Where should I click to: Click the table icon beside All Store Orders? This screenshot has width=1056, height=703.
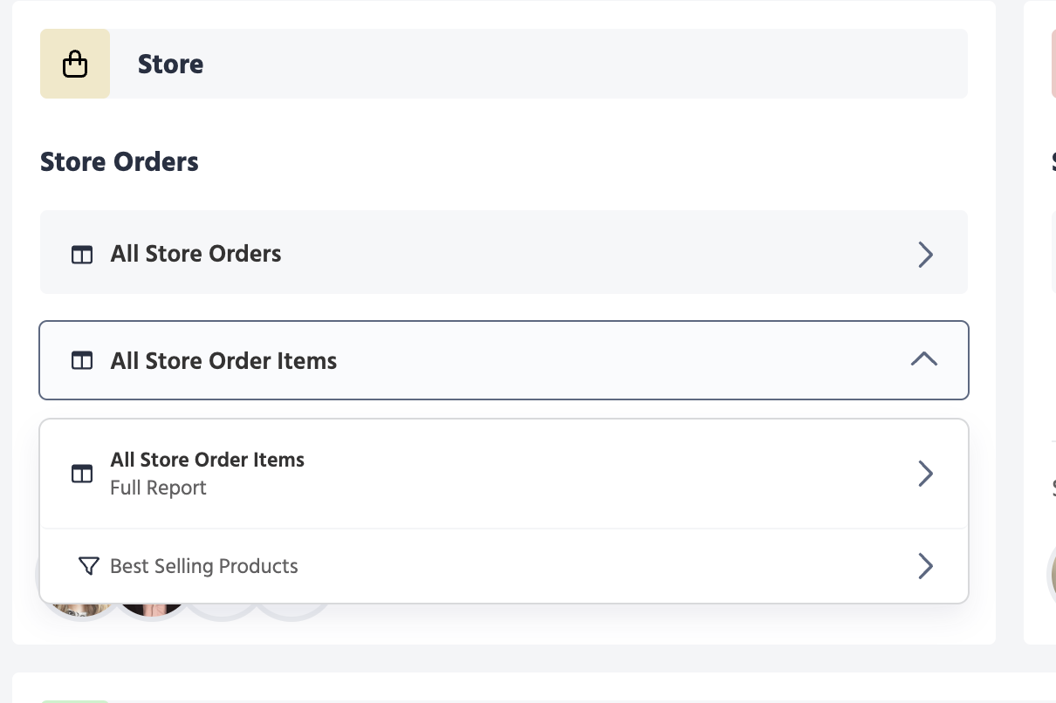point(82,255)
